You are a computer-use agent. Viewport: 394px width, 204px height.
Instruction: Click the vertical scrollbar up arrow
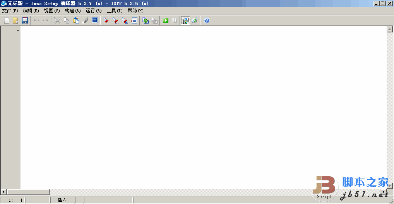pyautogui.click(x=390, y=29)
